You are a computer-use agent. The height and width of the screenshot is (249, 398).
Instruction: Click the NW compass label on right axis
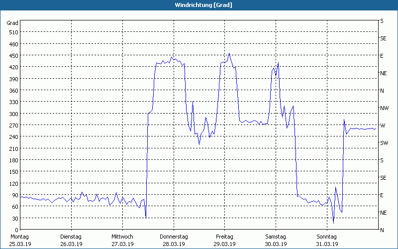coord(384,108)
